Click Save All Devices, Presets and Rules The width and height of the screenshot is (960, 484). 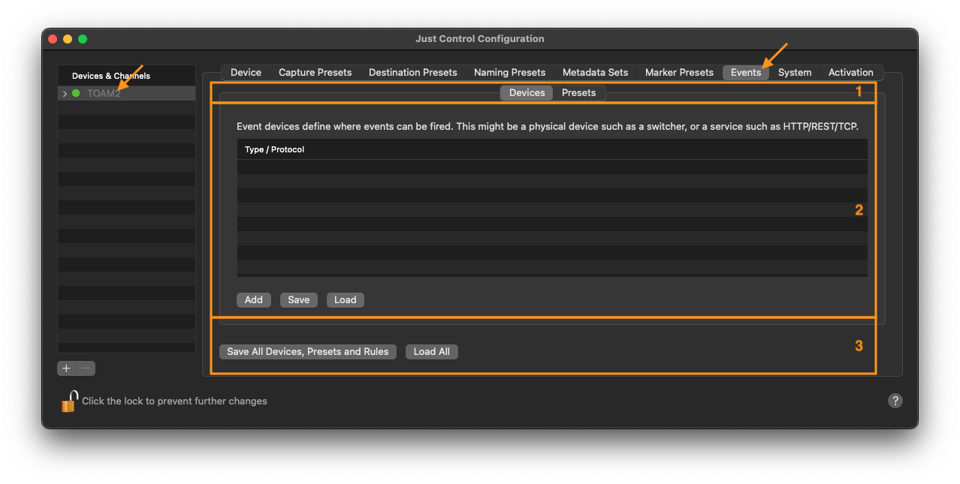[308, 352]
